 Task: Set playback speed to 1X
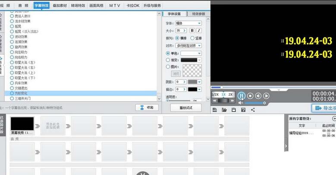[223, 94]
